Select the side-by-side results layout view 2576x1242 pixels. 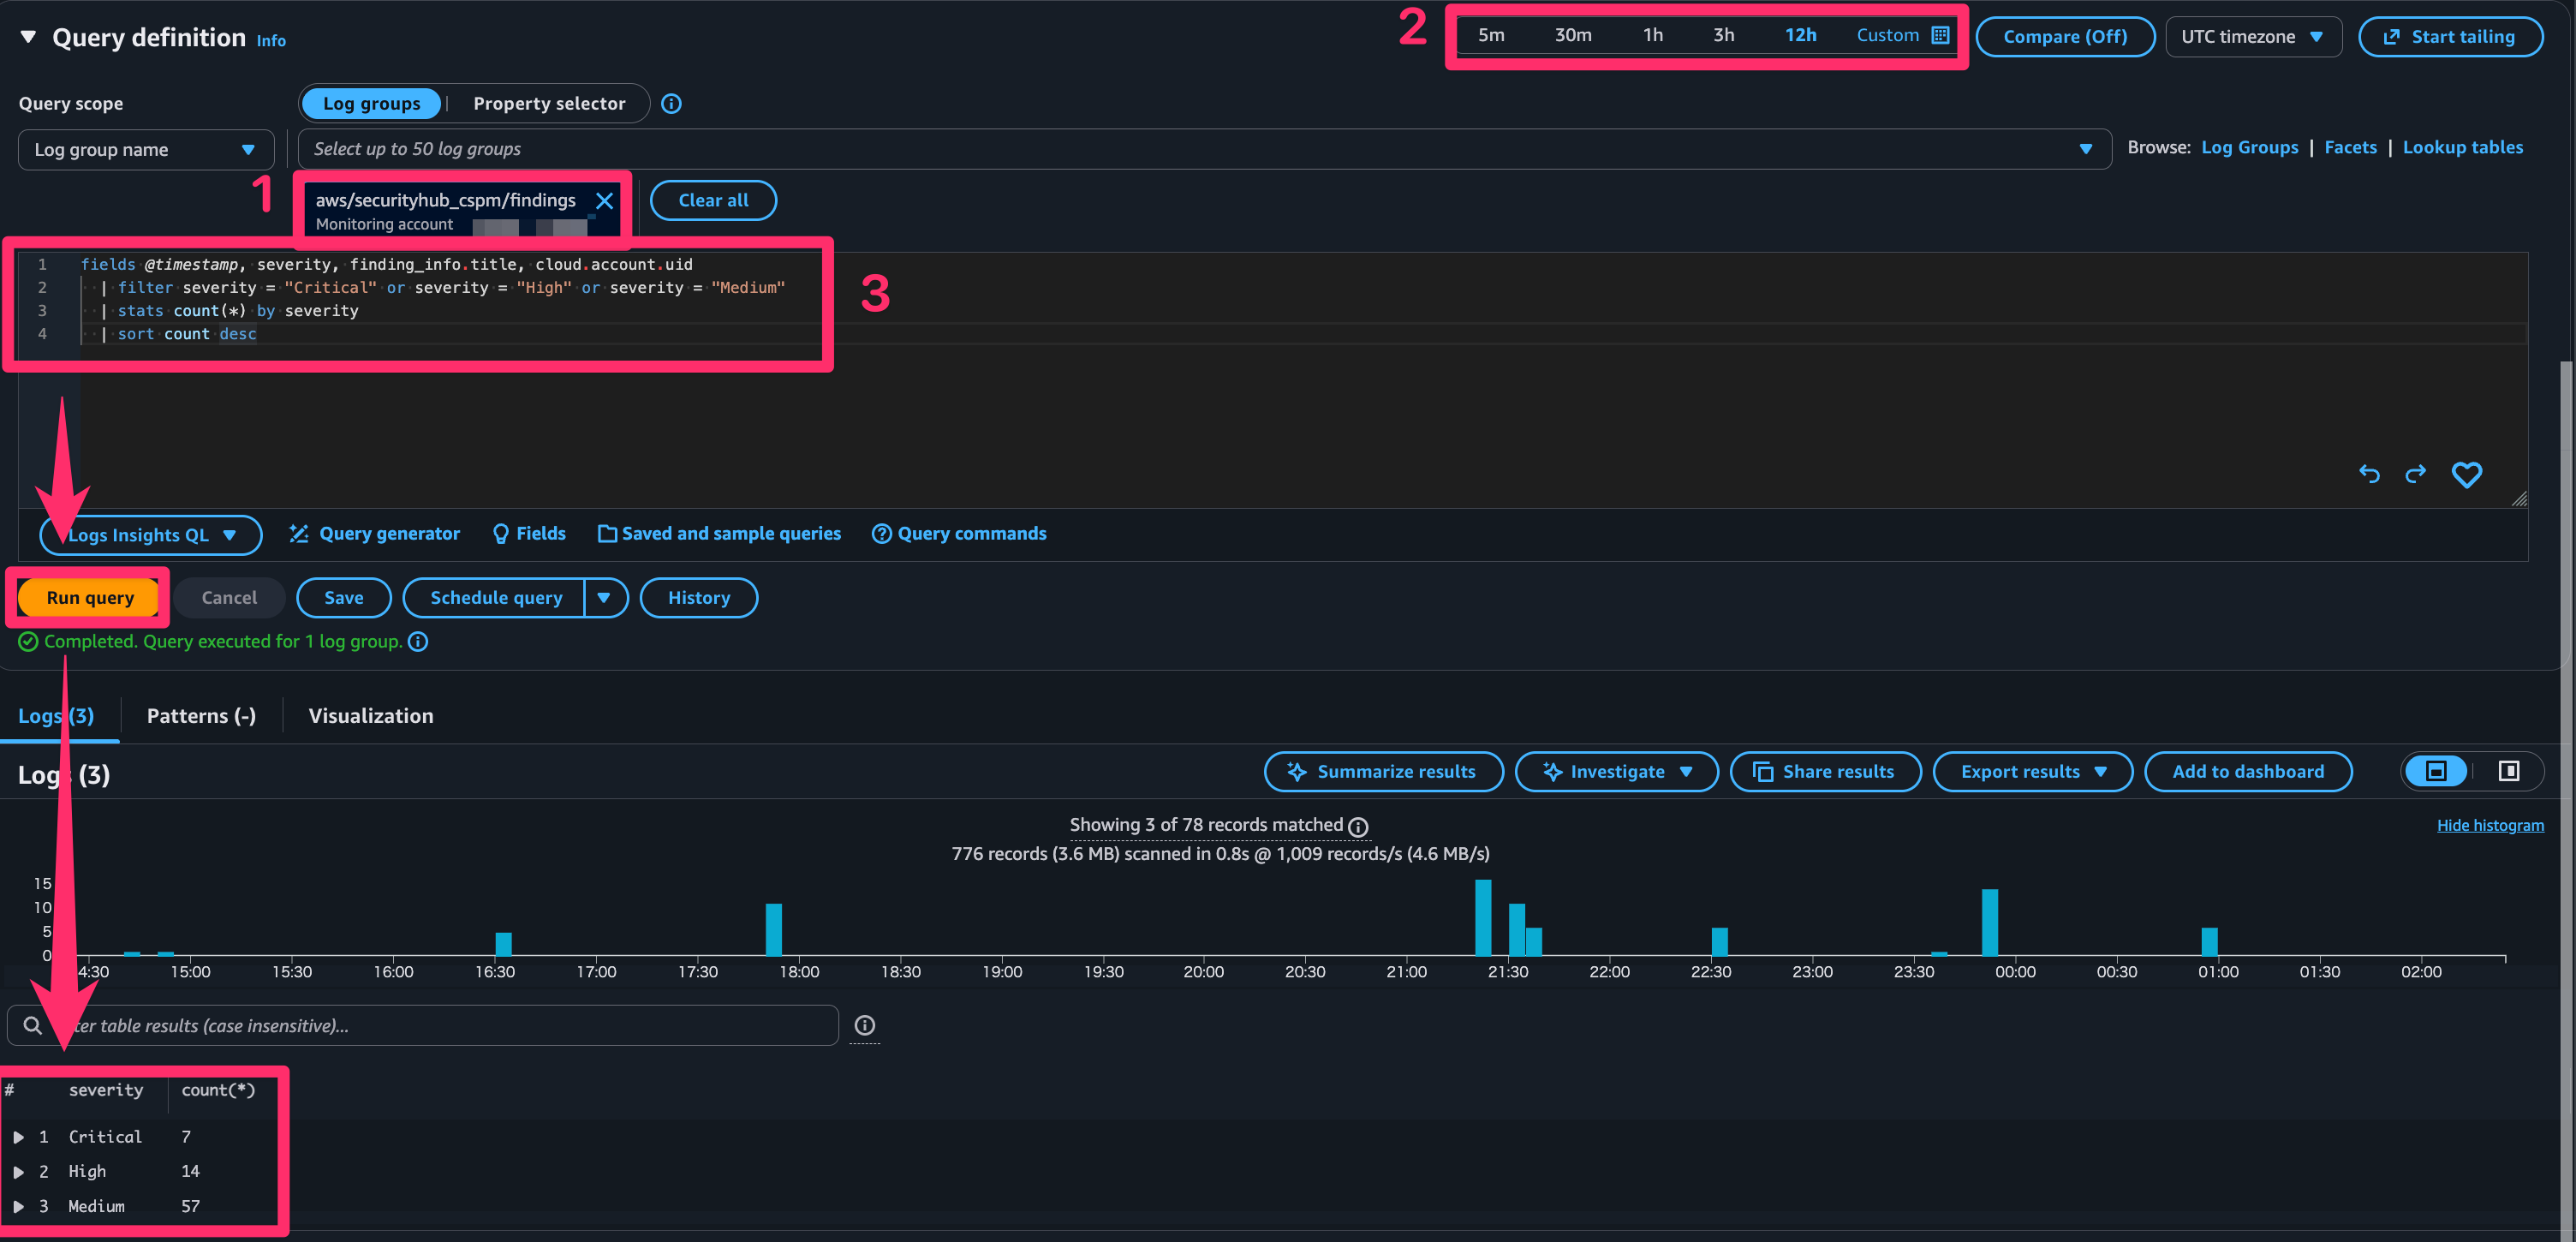(x=2508, y=771)
